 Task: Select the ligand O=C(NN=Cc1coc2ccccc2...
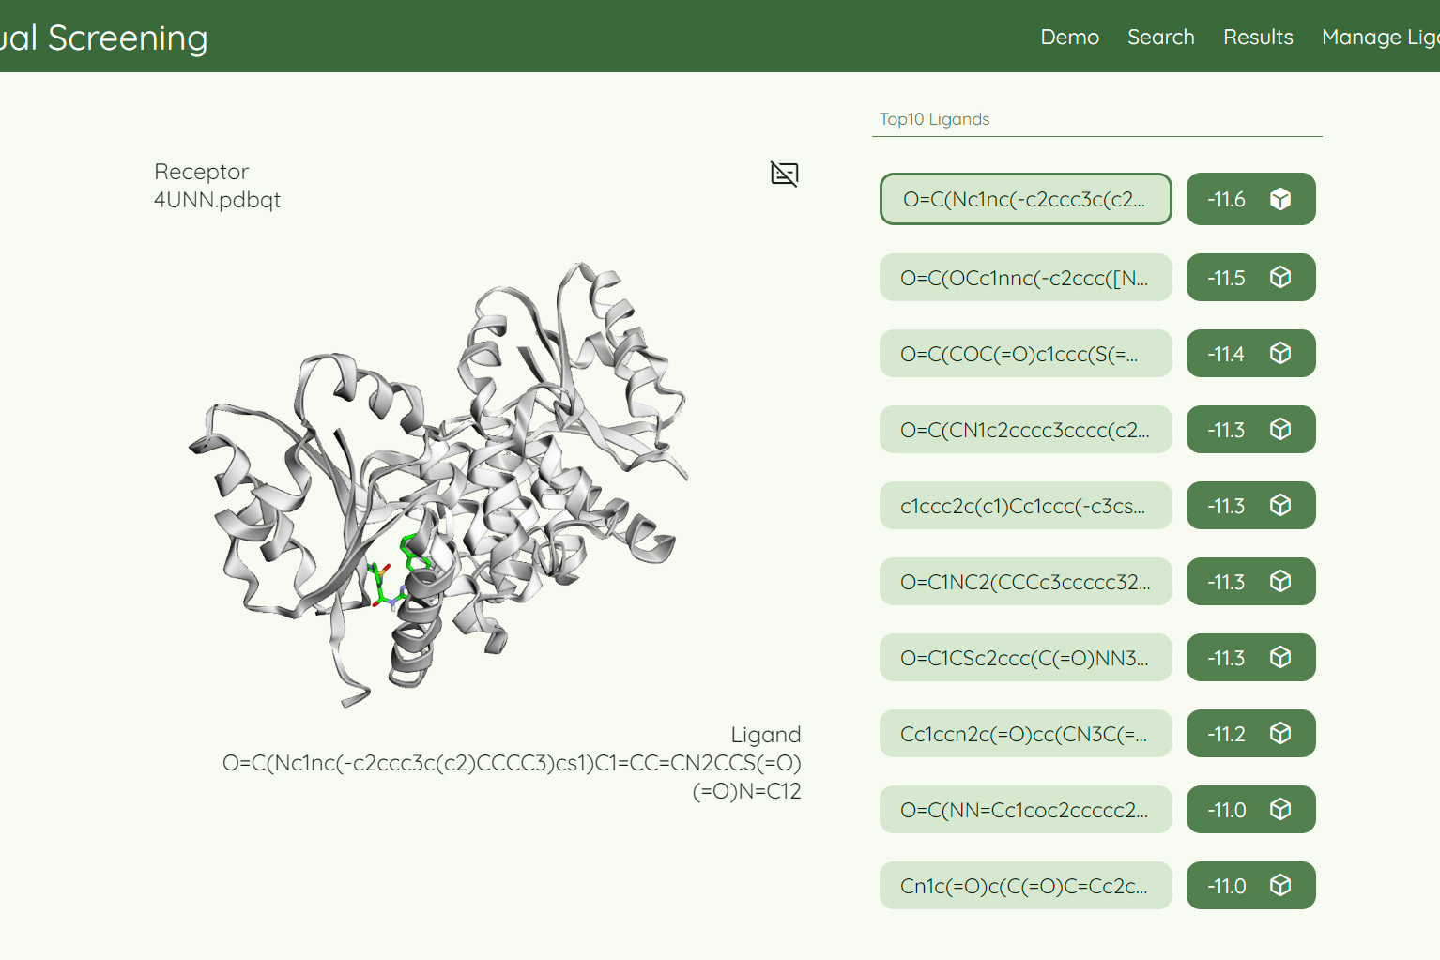click(x=1025, y=810)
